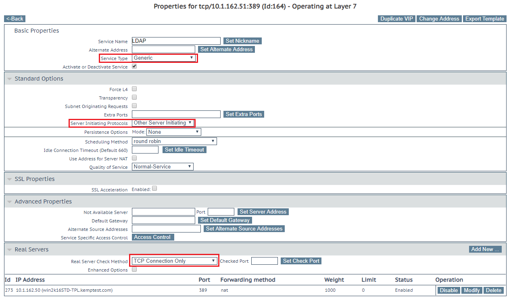This screenshot has width=511, height=301.
Task: Collapse the Advanced Properties section
Action: pos(9,202)
